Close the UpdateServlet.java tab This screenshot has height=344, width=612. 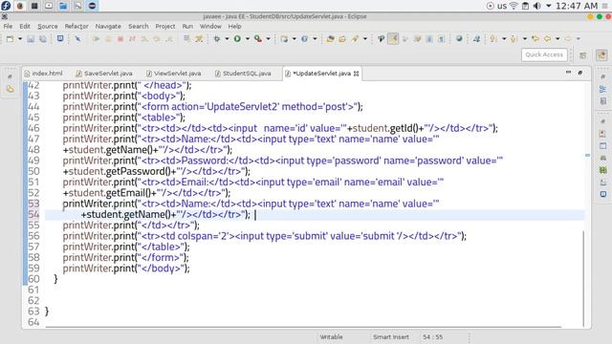pos(356,74)
